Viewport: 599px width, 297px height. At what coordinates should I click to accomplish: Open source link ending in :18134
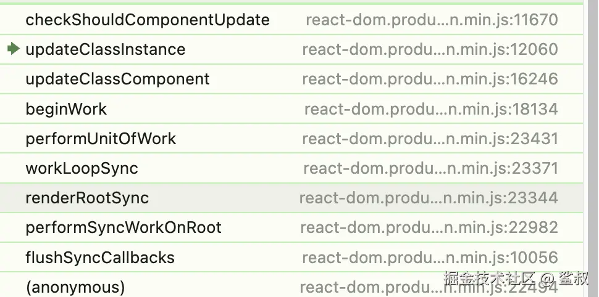click(431, 109)
